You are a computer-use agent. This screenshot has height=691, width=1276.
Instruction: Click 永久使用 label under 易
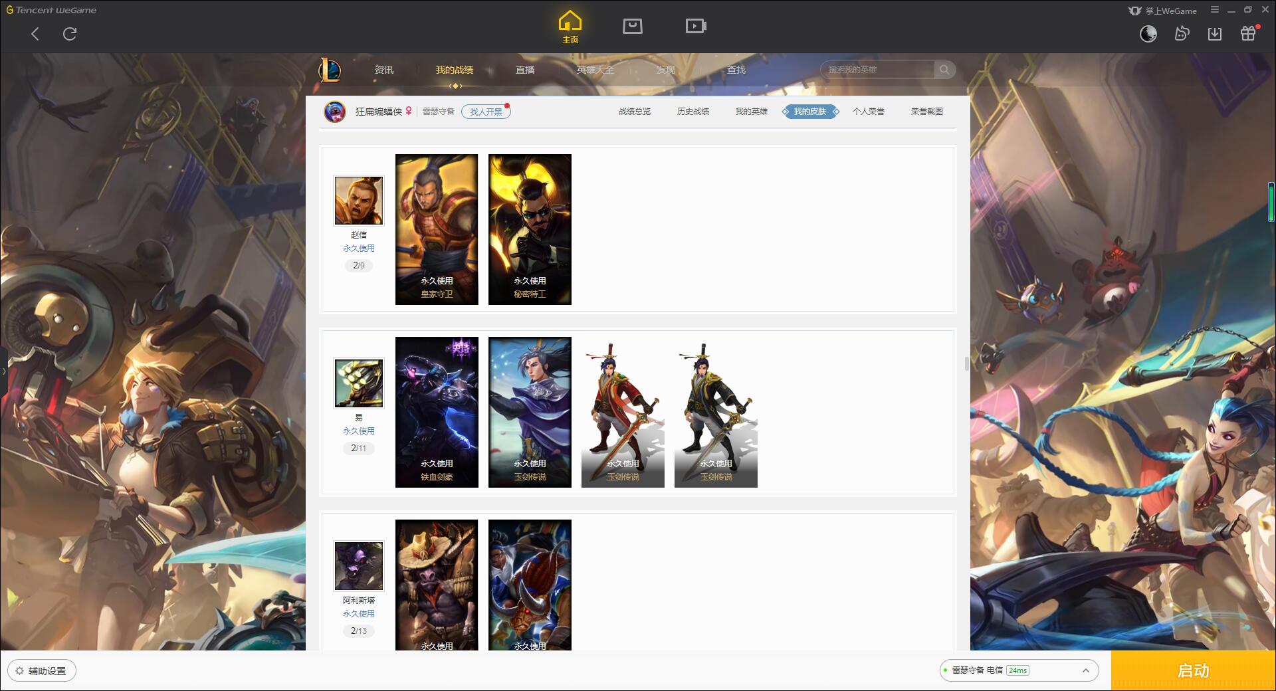pyautogui.click(x=359, y=431)
